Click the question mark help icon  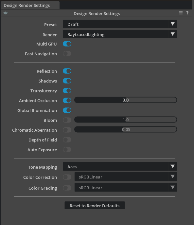pyautogui.click(x=187, y=13)
